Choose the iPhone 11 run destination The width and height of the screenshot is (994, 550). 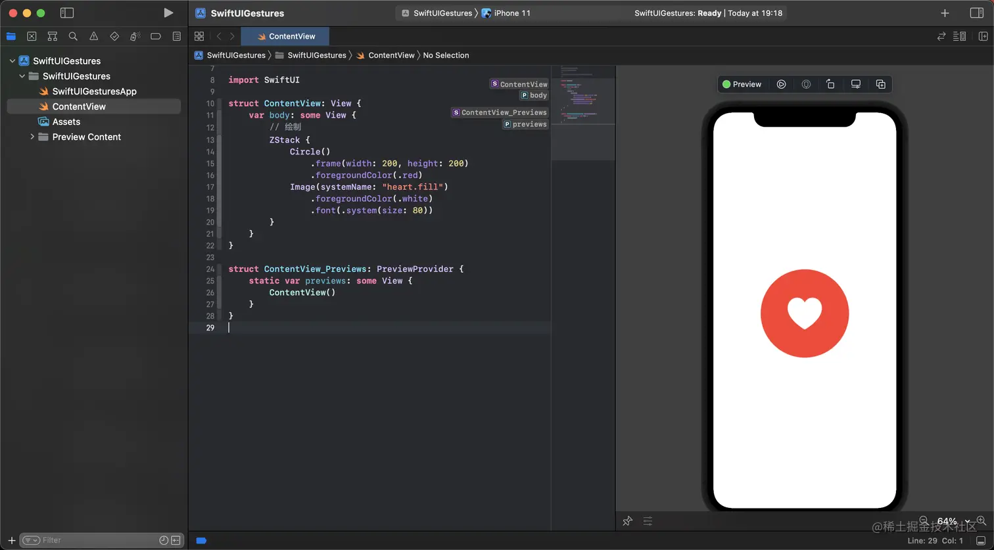(506, 13)
